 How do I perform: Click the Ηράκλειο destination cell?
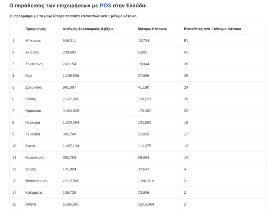coord(33,111)
